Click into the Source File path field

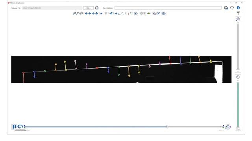point(52,8)
